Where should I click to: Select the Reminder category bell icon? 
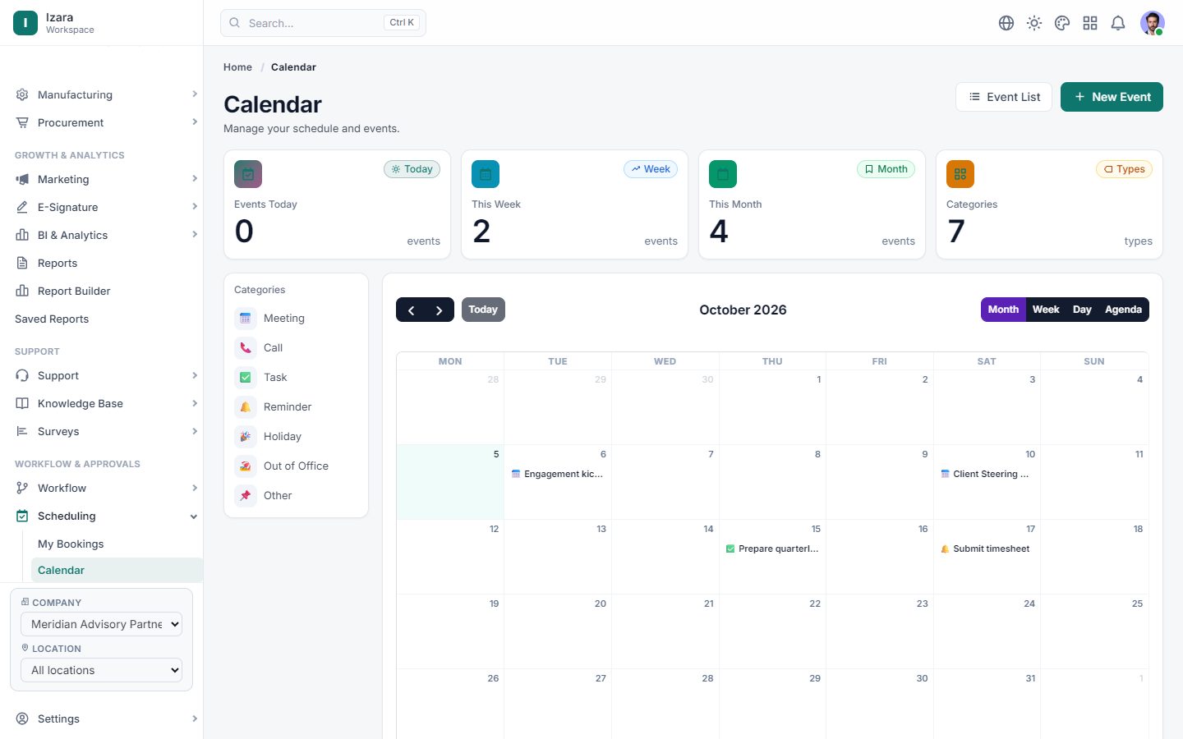pos(246,407)
